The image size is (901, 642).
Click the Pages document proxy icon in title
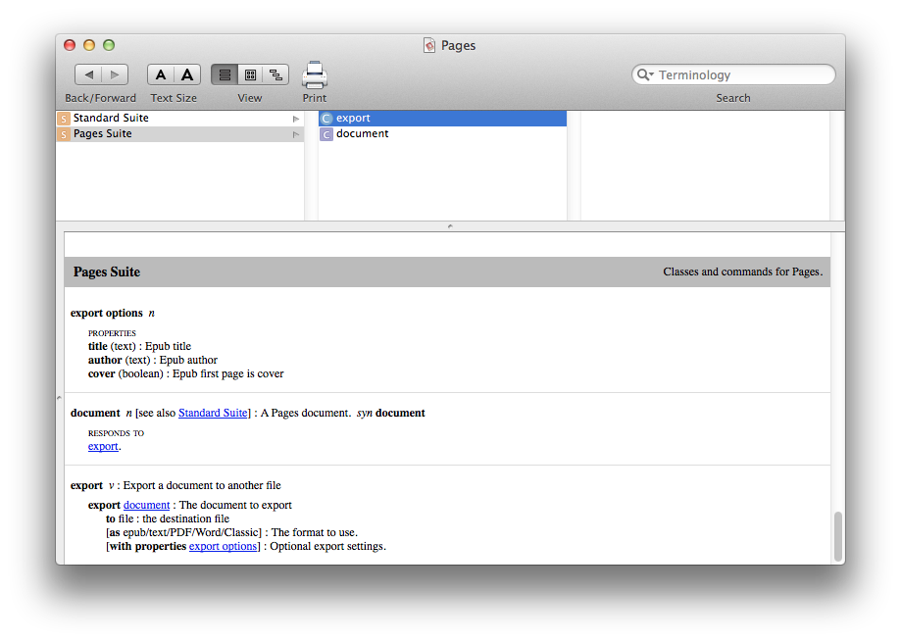(x=429, y=45)
